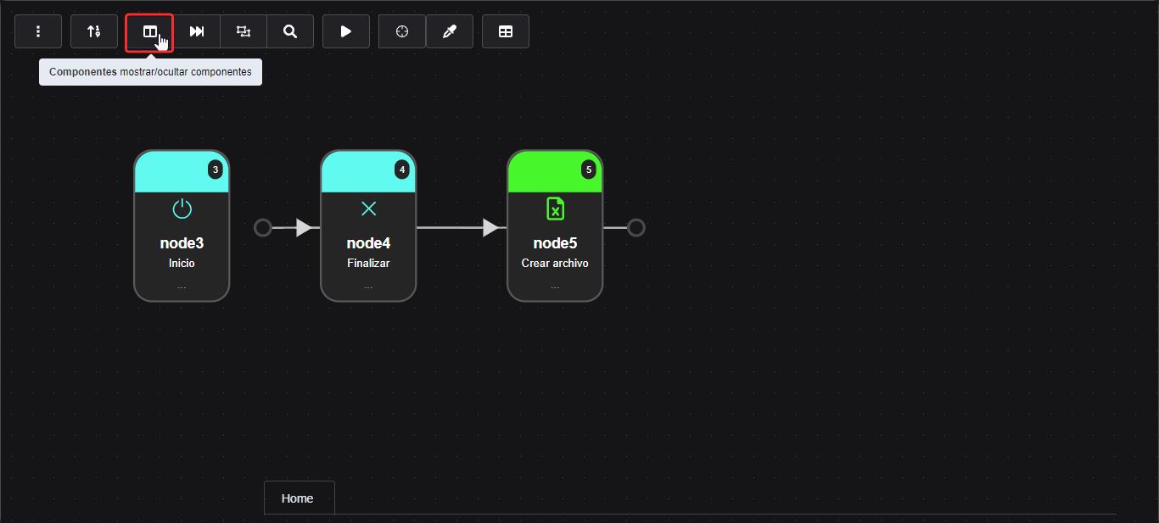Click the power icon on node3
The width and height of the screenshot is (1159, 523).
pos(182,209)
